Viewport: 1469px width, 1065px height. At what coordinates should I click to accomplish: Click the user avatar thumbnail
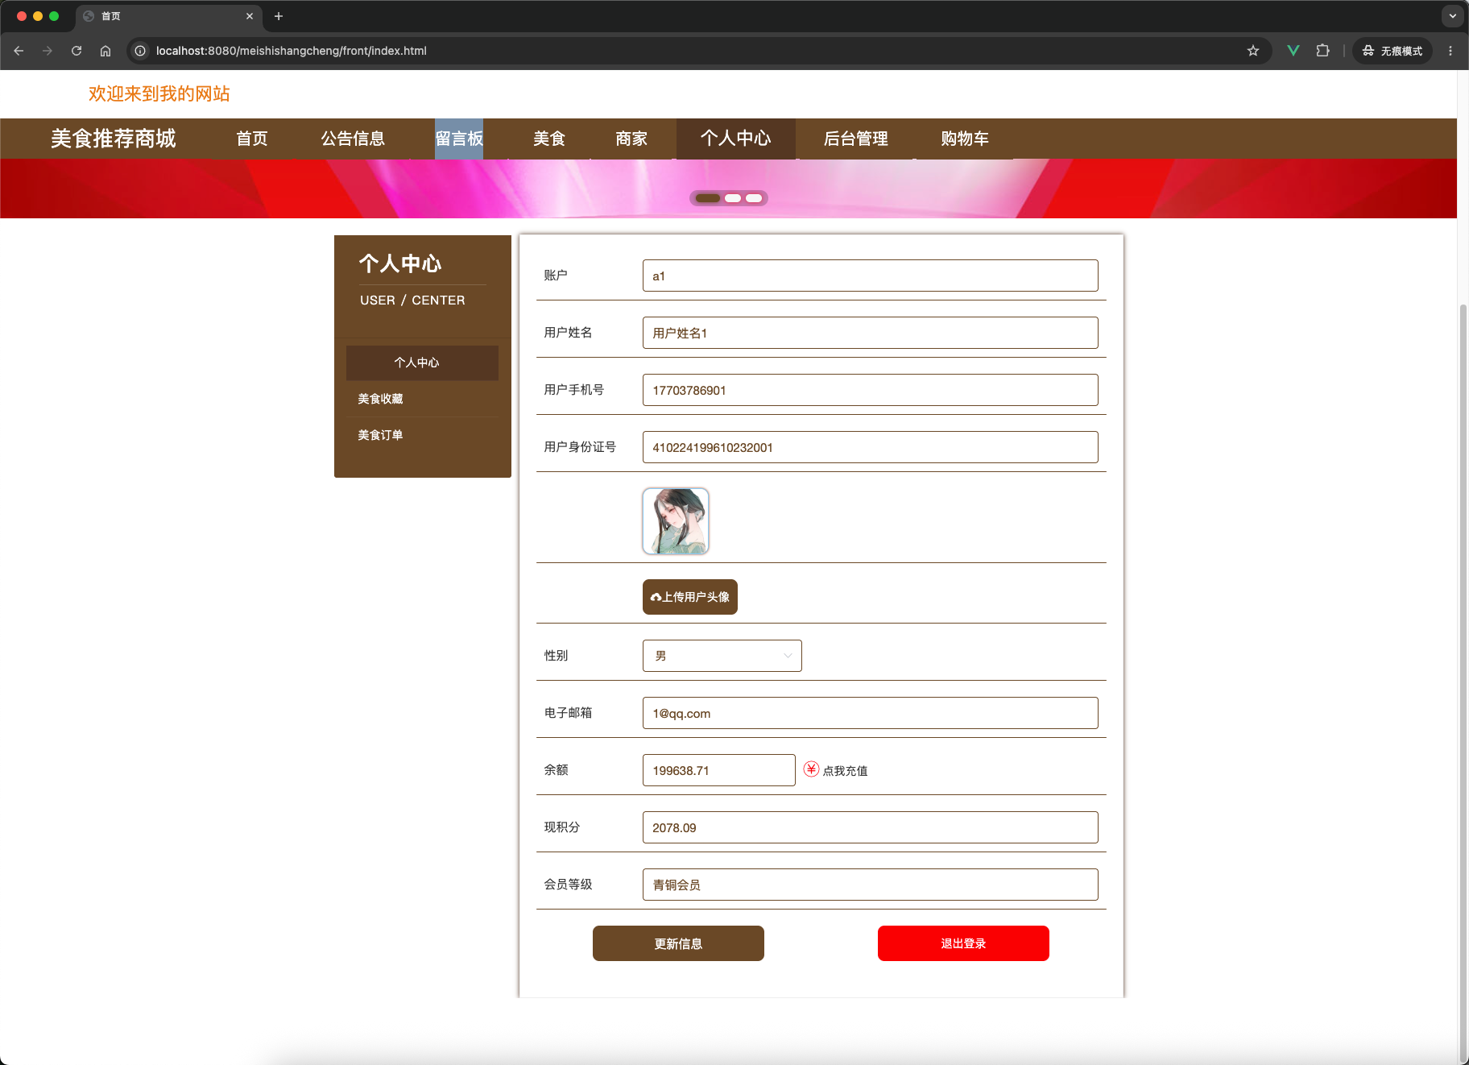[x=676, y=521]
